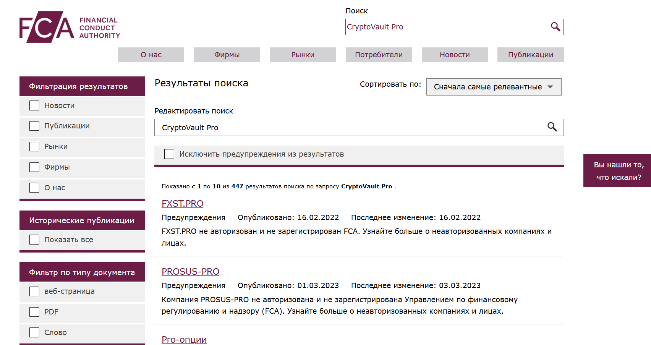Viewport: 651px width, 345px height.
Task: Check the Рынки filter option
Action: coord(34,146)
